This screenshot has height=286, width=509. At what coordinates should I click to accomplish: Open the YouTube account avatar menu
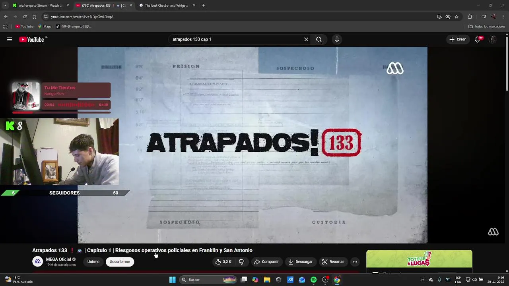[x=493, y=39]
